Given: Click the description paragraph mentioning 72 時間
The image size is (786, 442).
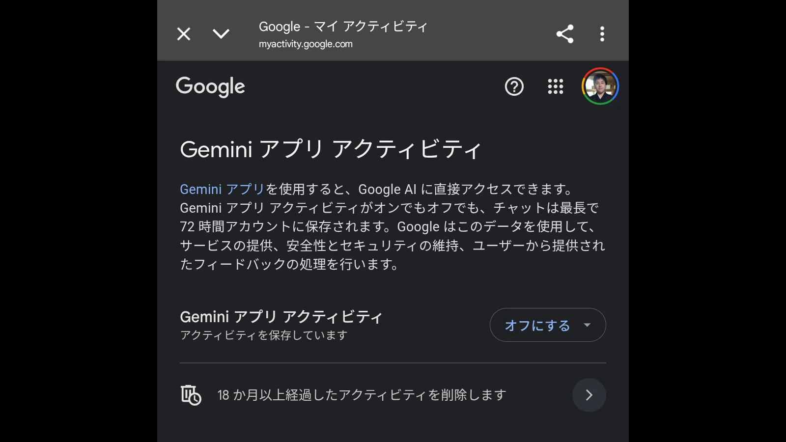Looking at the screenshot, I should pos(393,226).
